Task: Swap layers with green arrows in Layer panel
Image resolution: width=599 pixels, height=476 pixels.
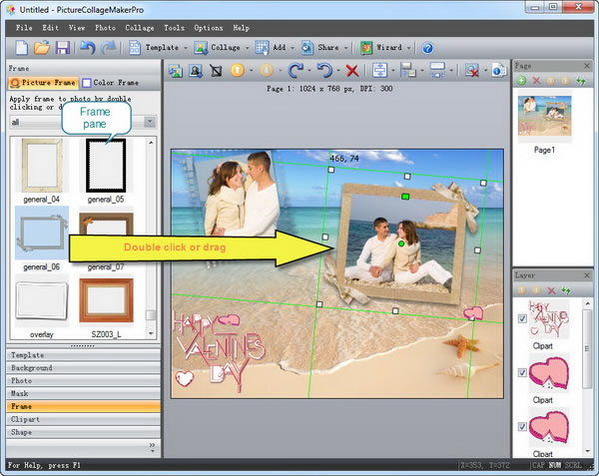Action: point(566,290)
